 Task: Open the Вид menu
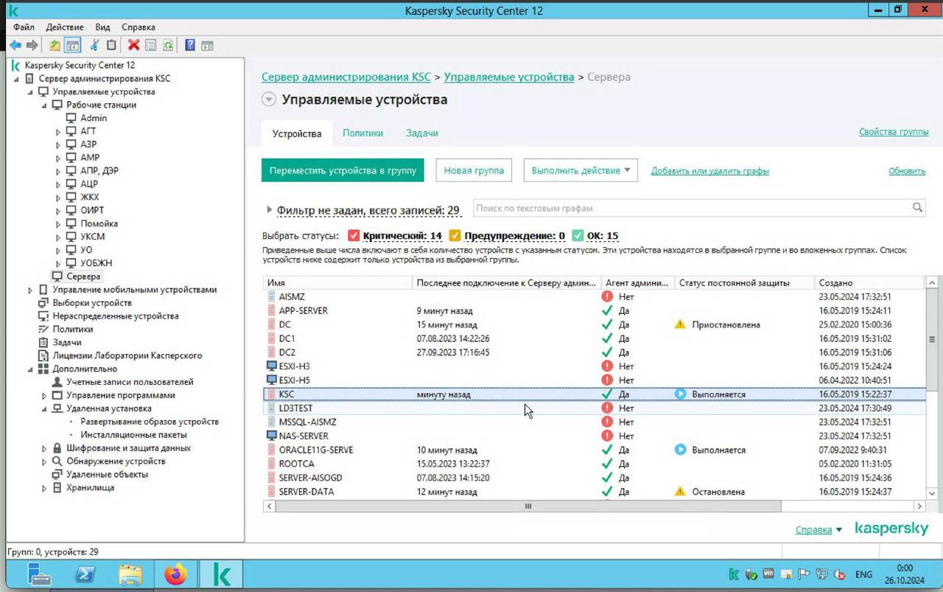[x=102, y=27]
